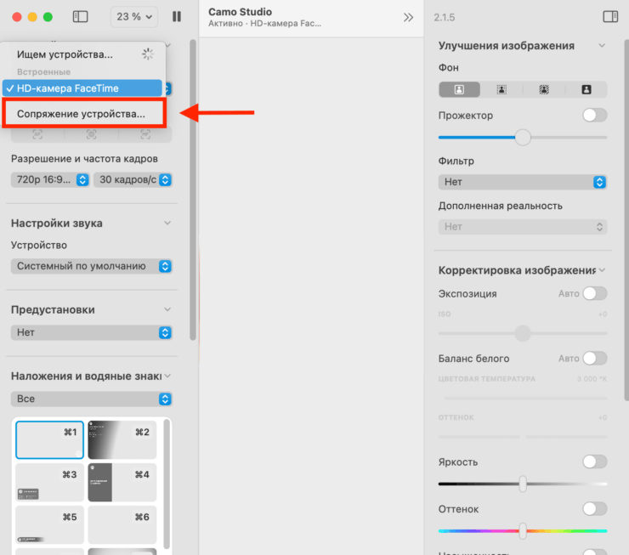Select HD-камера FaceTime menu item
The width and height of the screenshot is (629, 555).
click(x=82, y=88)
